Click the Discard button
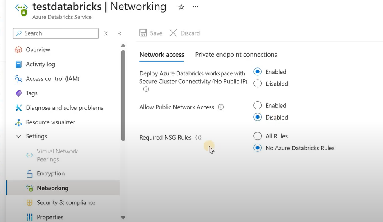 [x=185, y=33]
